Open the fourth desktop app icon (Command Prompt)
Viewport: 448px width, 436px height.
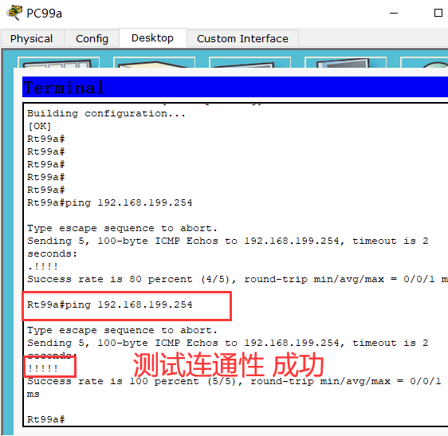[345, 63]
